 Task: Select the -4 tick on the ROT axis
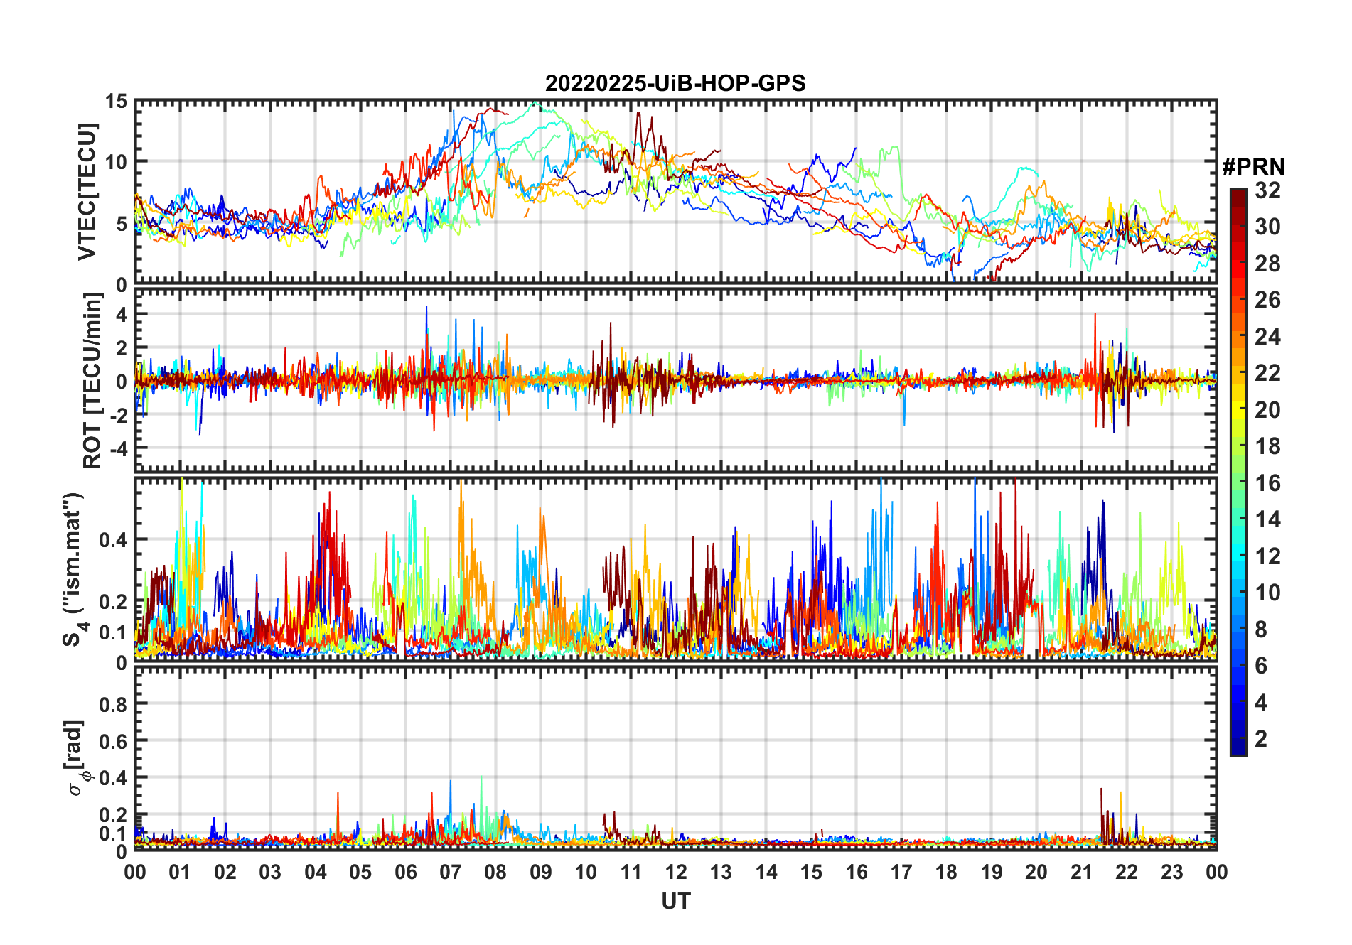pos(118,448)
